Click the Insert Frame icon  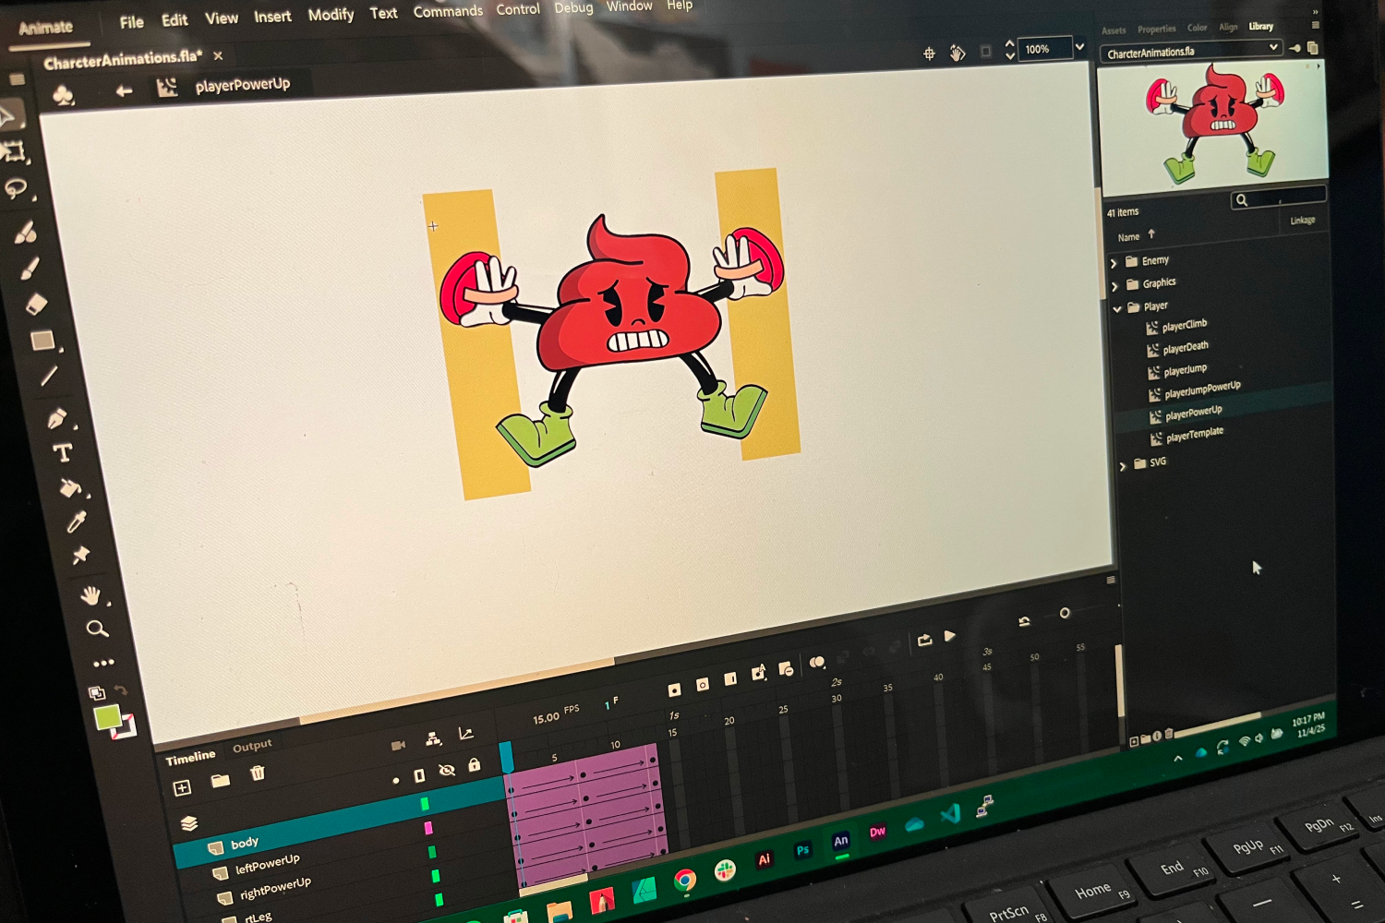730,678
